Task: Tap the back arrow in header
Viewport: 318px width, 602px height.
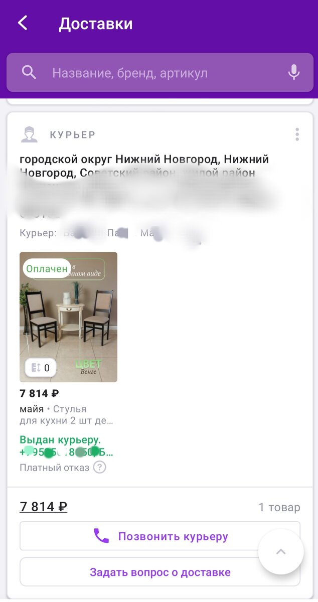Action: coord(23,23)
